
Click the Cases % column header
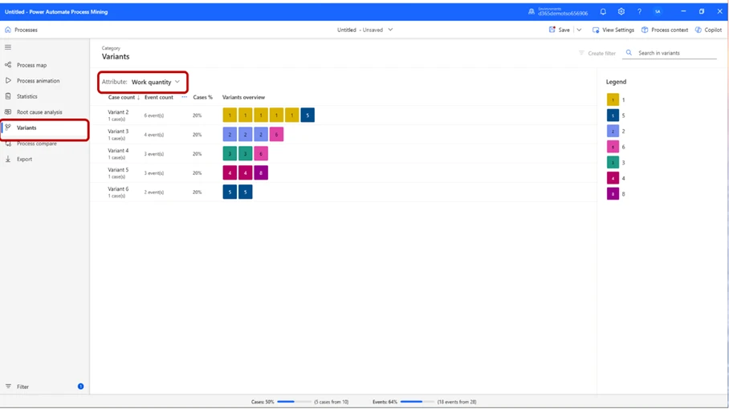coord(202,98)
